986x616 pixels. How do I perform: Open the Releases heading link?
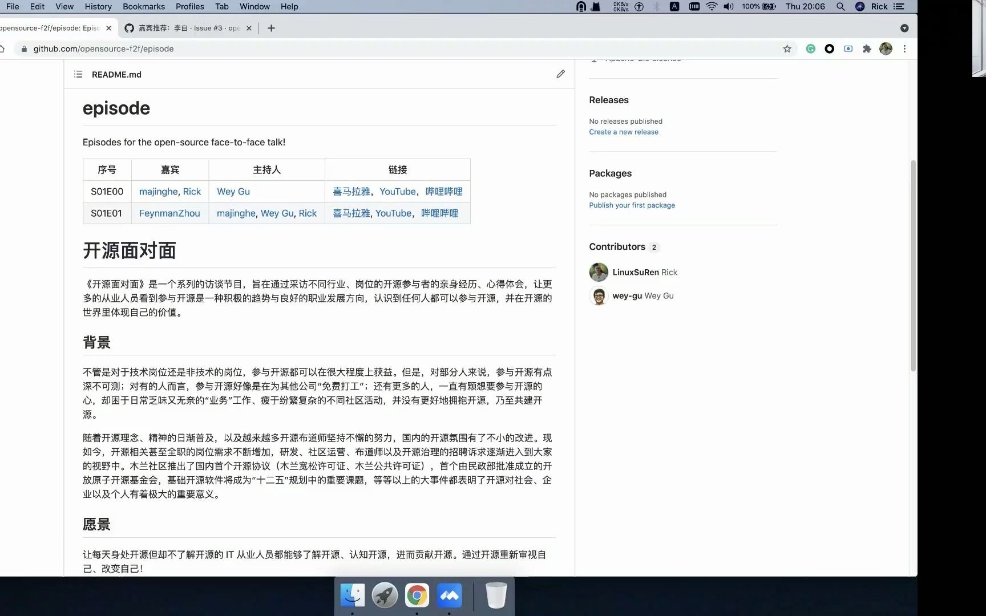(x=609, y=100)
